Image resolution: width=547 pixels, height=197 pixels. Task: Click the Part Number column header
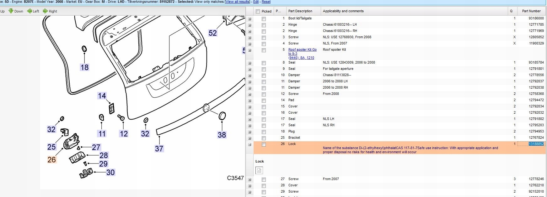[x=531, y=11]
